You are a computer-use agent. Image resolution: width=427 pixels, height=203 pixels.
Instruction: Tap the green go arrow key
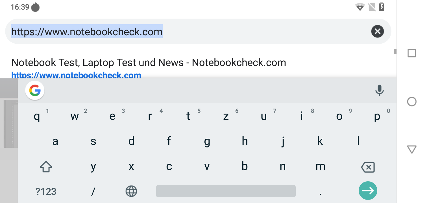368,191
